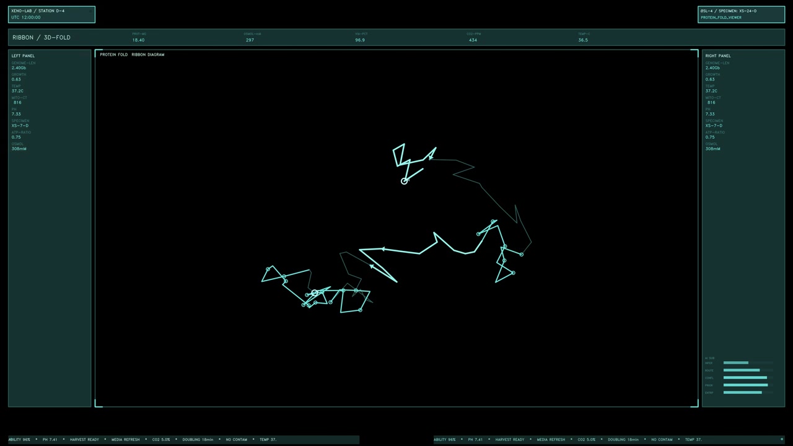Click PH 7.33 in Right Panel
This screenshot has height=446, width=793.
click(710, 111)
